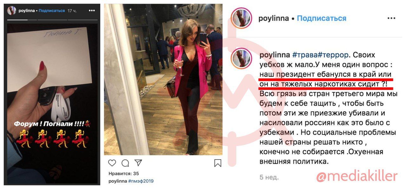View likes count Нравится: 35
The width and height of the screenshot is (406, 189).
click(x=124, y=173)
